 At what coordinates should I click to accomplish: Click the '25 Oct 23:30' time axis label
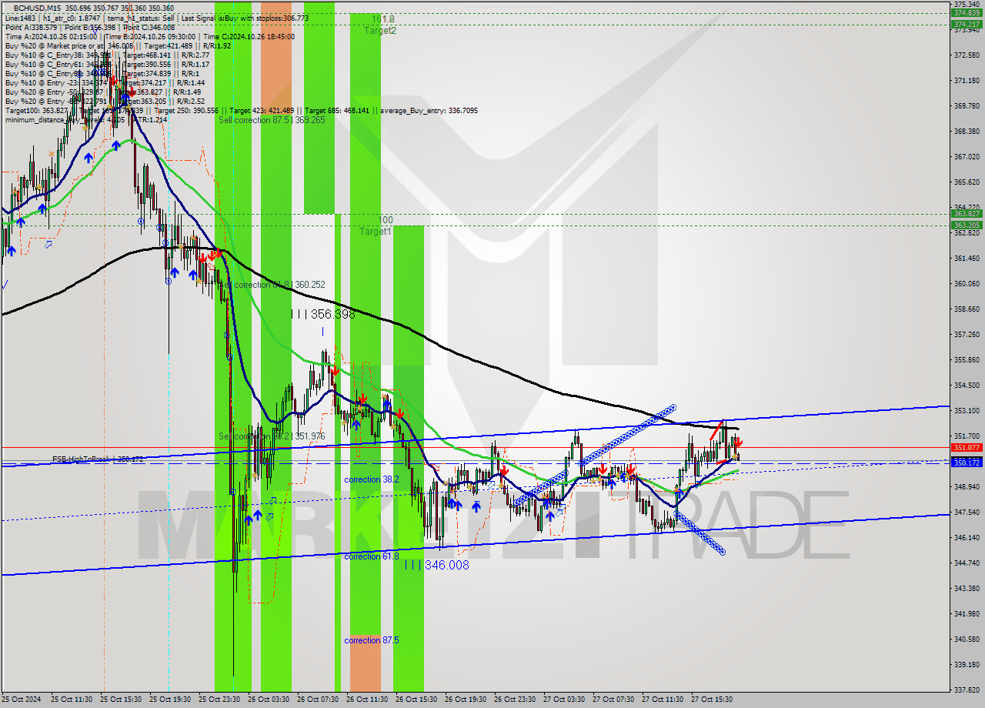point(219,700)
